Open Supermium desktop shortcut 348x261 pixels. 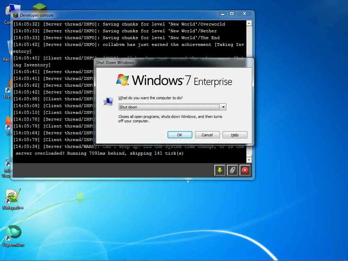click(13, 236)
